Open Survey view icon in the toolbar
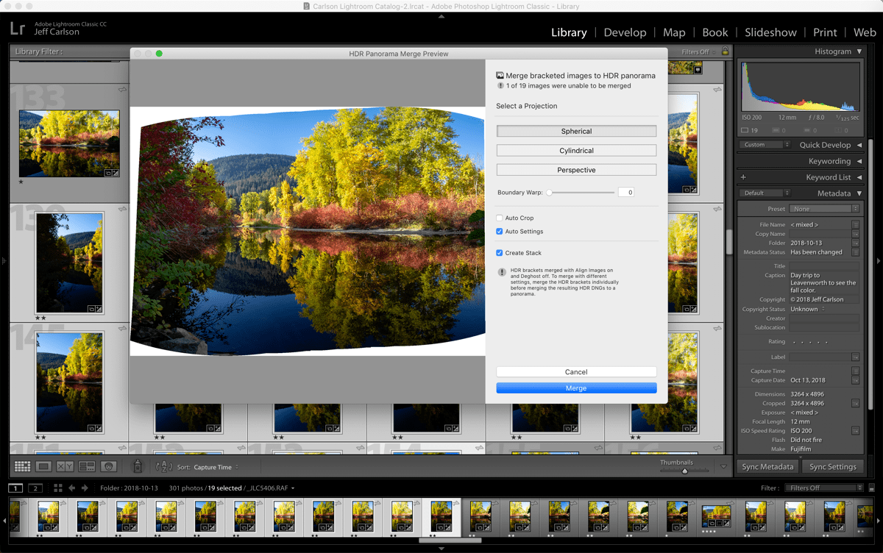This screenshot has width=883, height=553. pos(87,466)
